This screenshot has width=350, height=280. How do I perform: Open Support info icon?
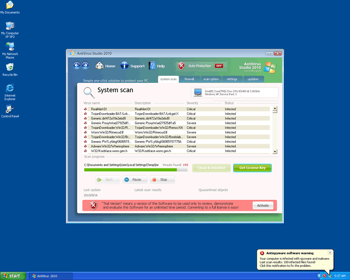(x=124, y=66)
